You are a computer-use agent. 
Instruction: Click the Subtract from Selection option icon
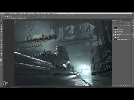click(x=9, y=17)
